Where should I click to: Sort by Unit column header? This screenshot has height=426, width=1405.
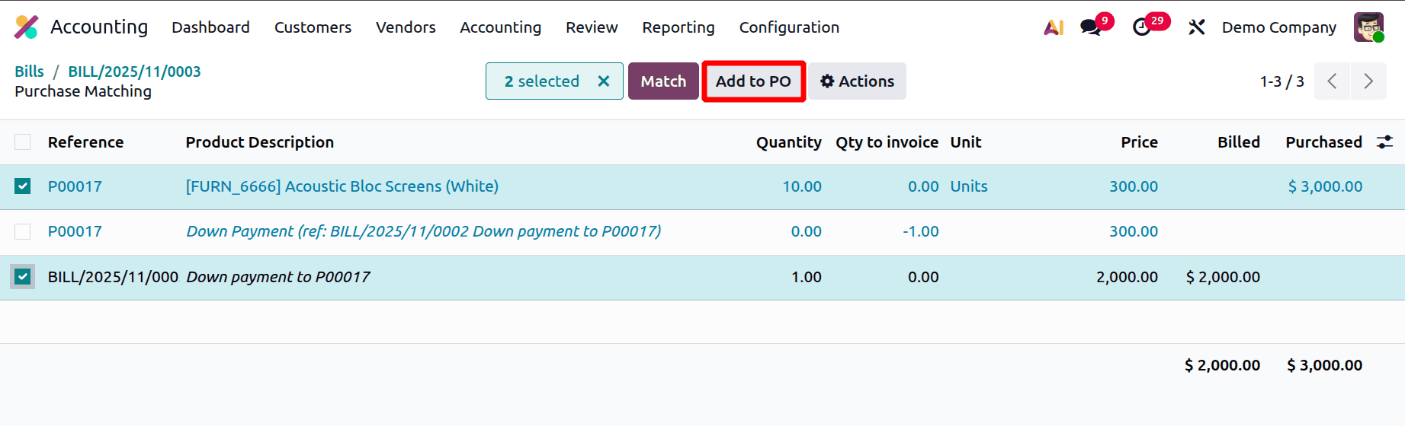pos(965,142)
